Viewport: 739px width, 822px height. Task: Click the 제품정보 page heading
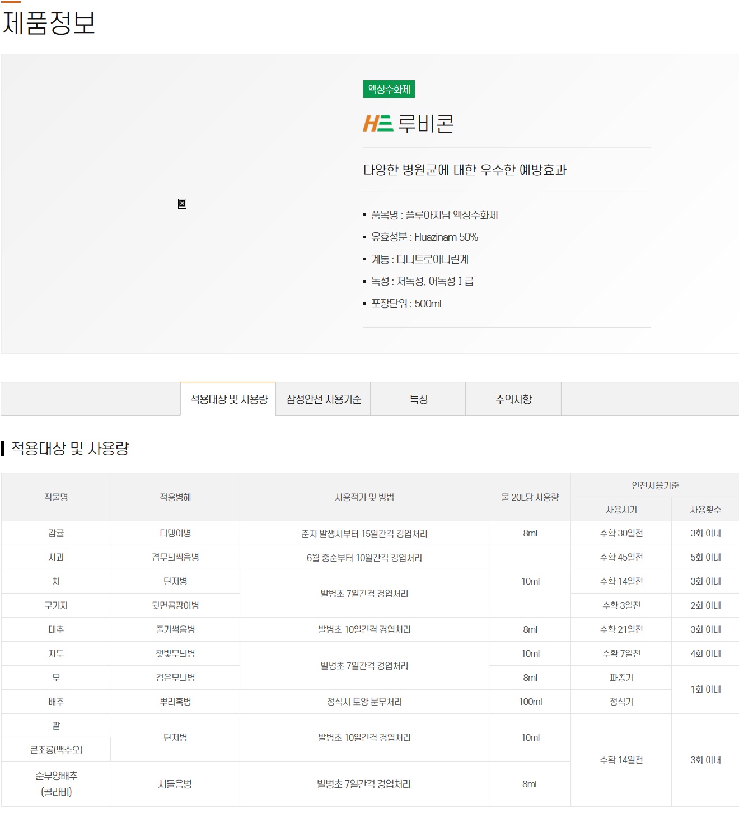[49, 23]
